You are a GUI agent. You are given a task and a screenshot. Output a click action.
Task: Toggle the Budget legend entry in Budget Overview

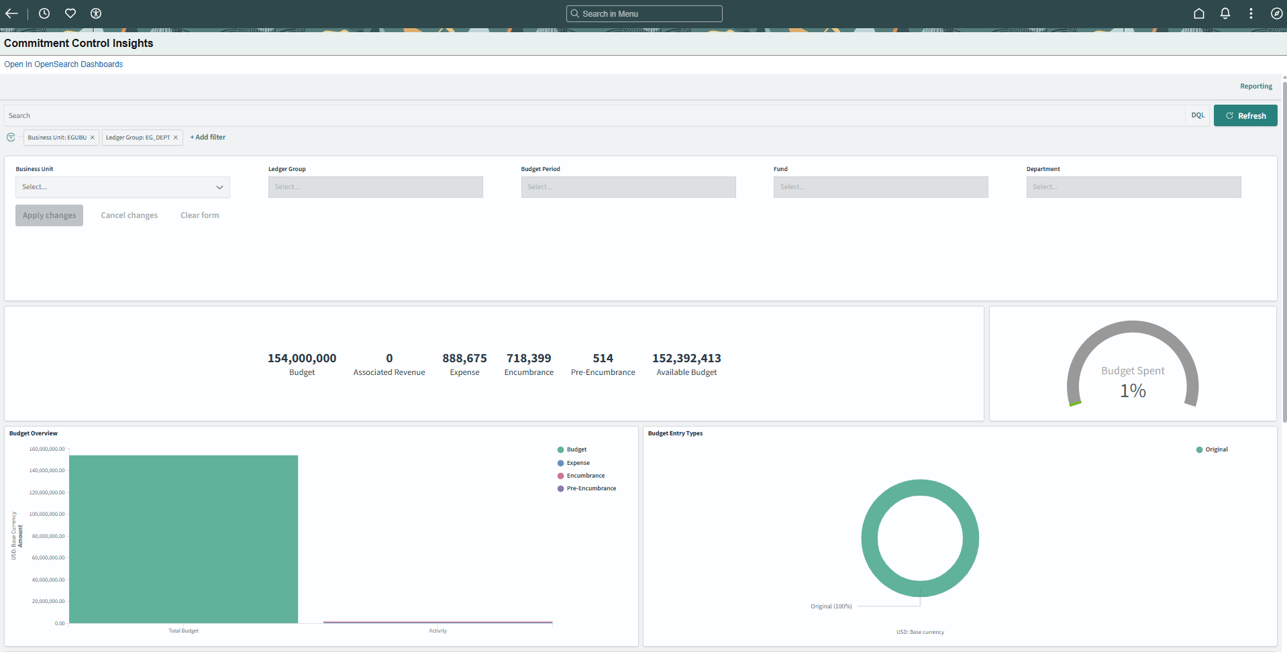pos(574,449)
